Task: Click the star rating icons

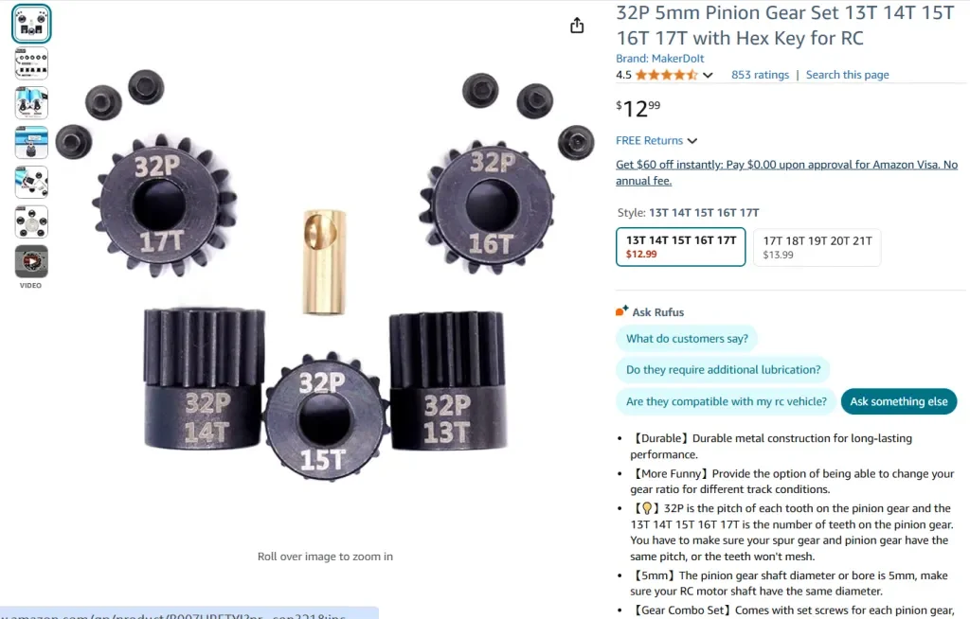Action: click(x=666, y=75)
